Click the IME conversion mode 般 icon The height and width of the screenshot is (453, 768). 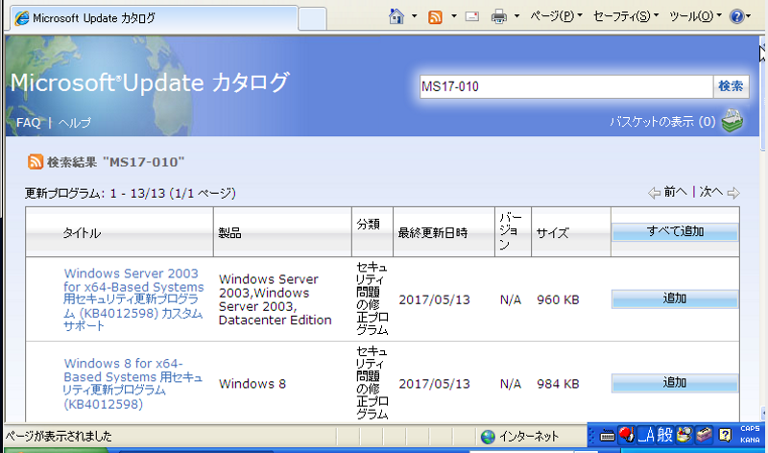pyautogui.click(x=664, y=435)
